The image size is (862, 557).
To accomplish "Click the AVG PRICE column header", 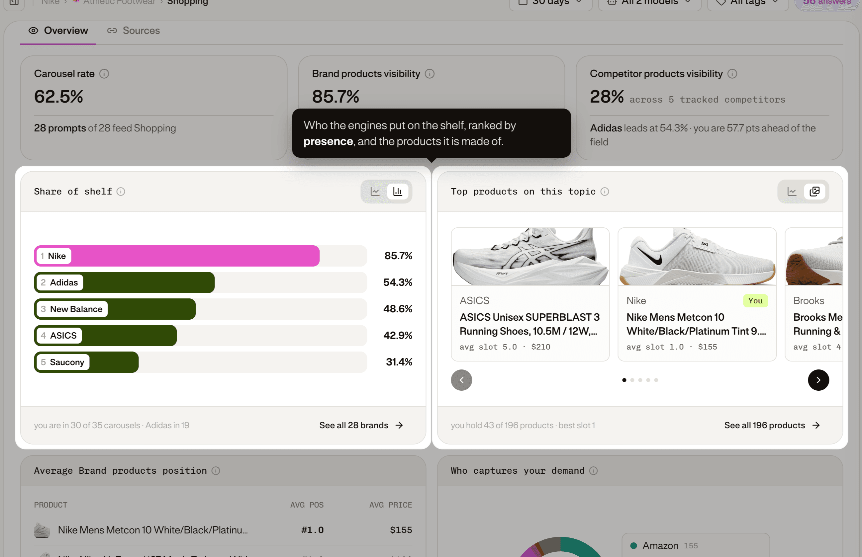I will [x=390, y=505].
